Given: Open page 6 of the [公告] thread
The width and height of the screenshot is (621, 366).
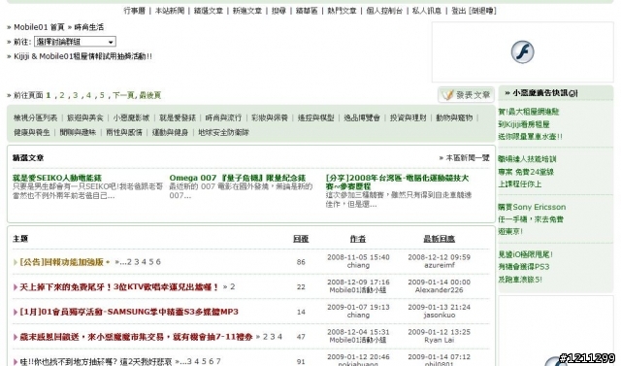Looking at the screenshot, I should tap(158, 262).
